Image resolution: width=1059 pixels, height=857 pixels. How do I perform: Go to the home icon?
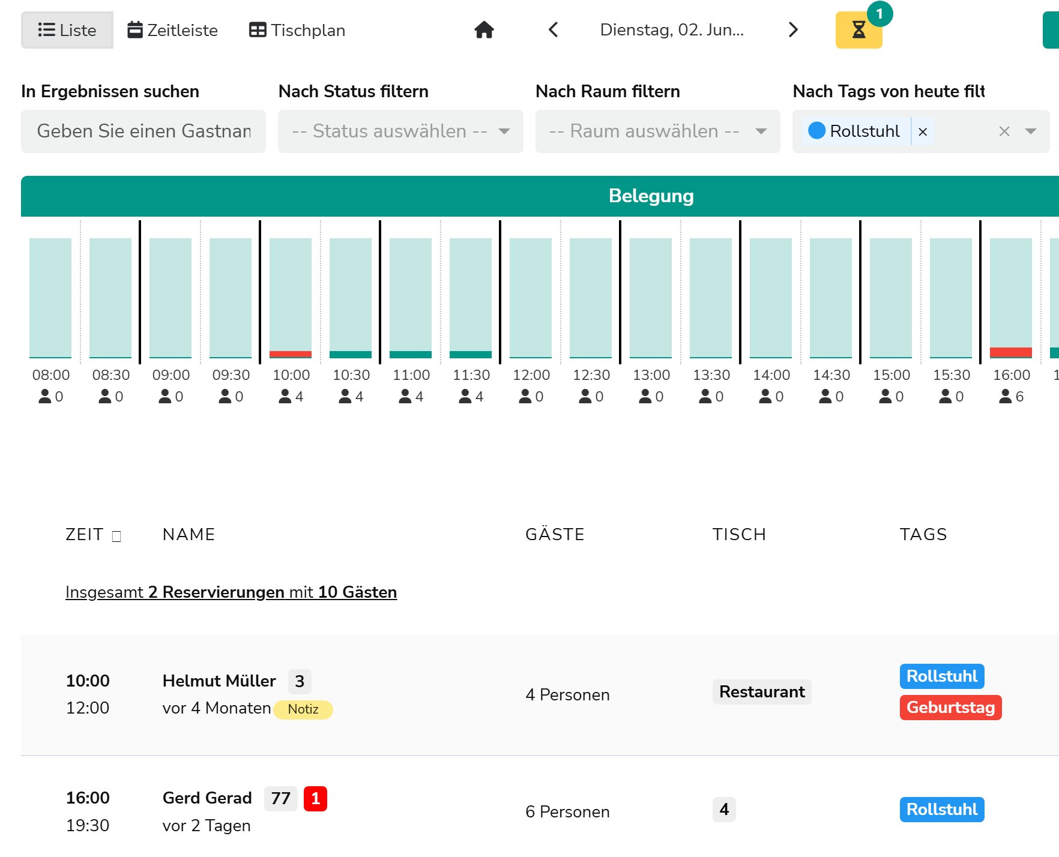pos(484,29)
